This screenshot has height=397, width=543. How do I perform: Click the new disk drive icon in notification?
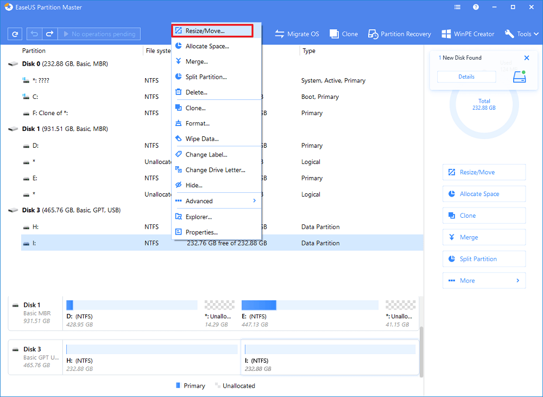pos(520,77)
